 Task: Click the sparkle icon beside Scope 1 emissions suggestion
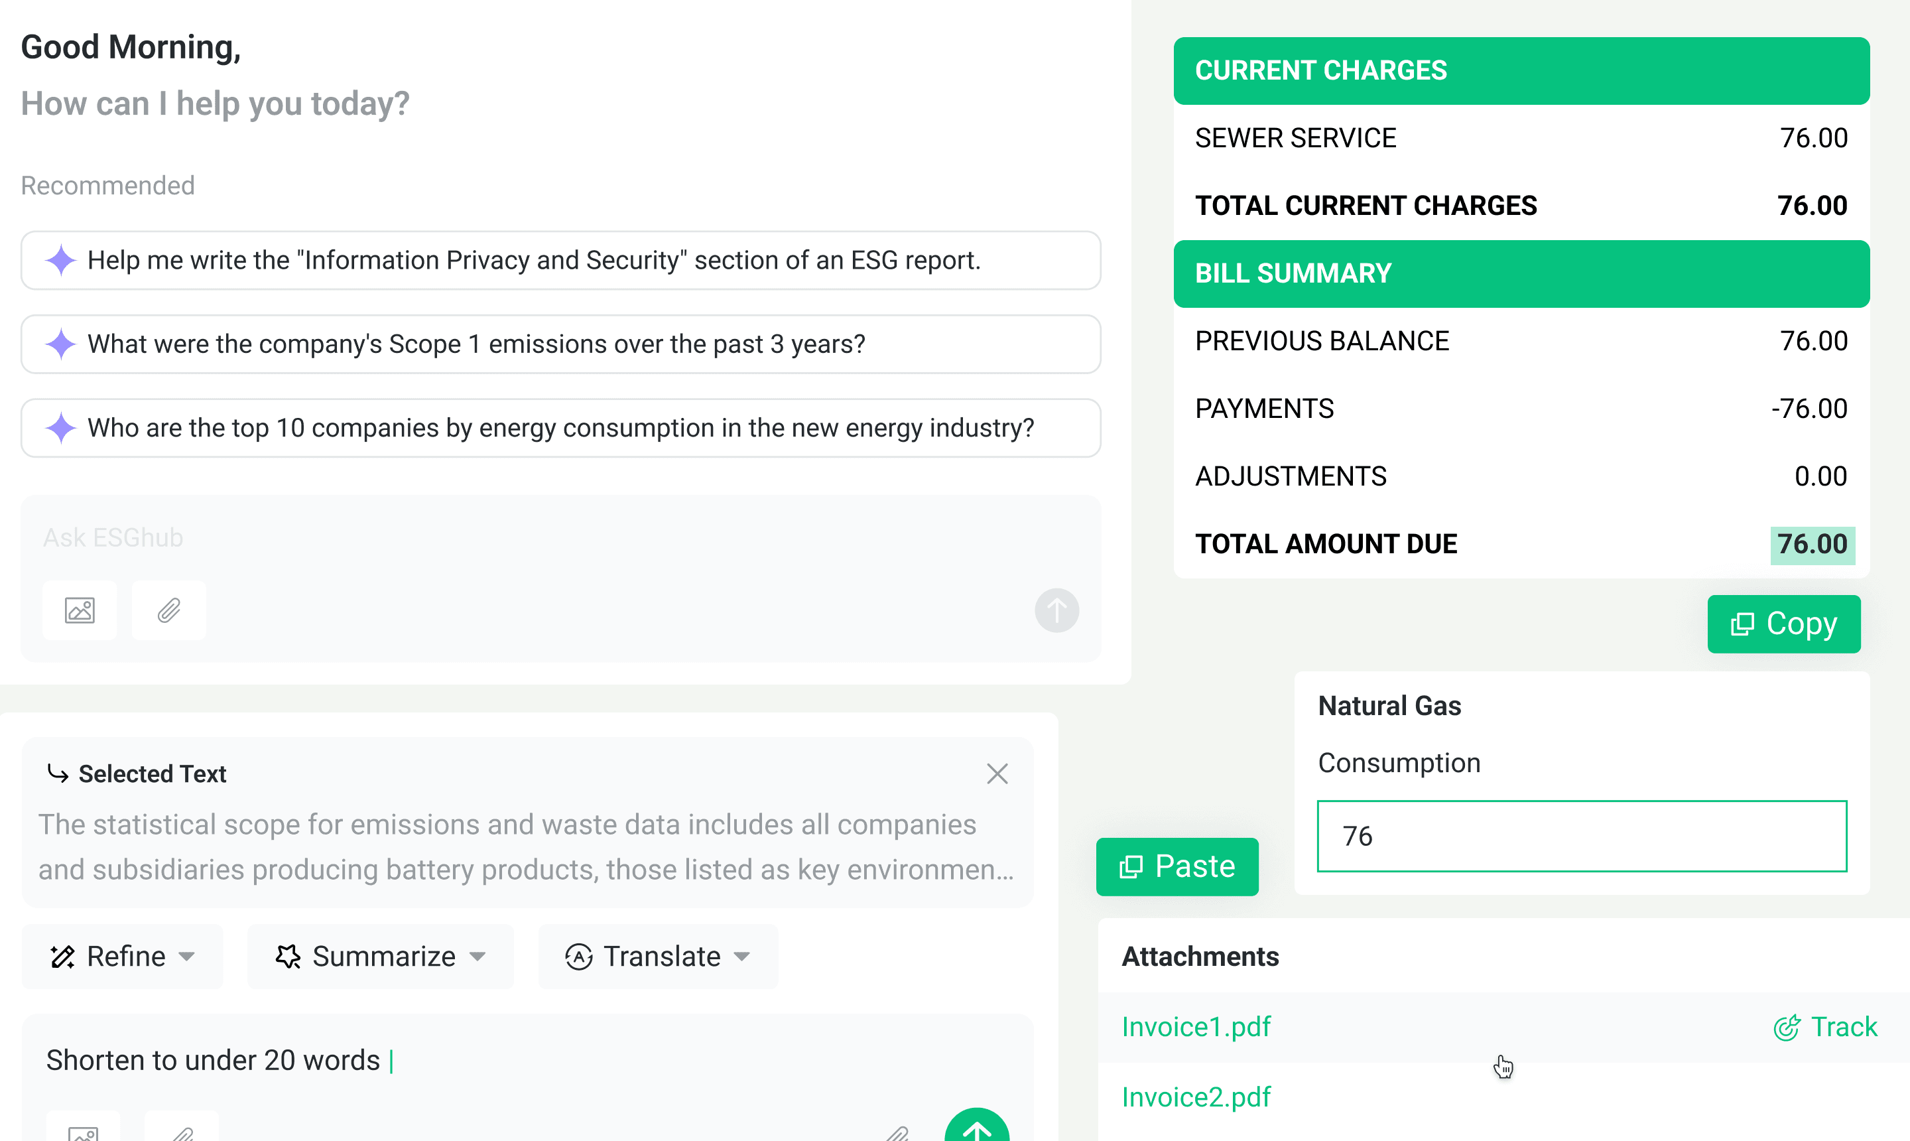[x=61, y=344]
